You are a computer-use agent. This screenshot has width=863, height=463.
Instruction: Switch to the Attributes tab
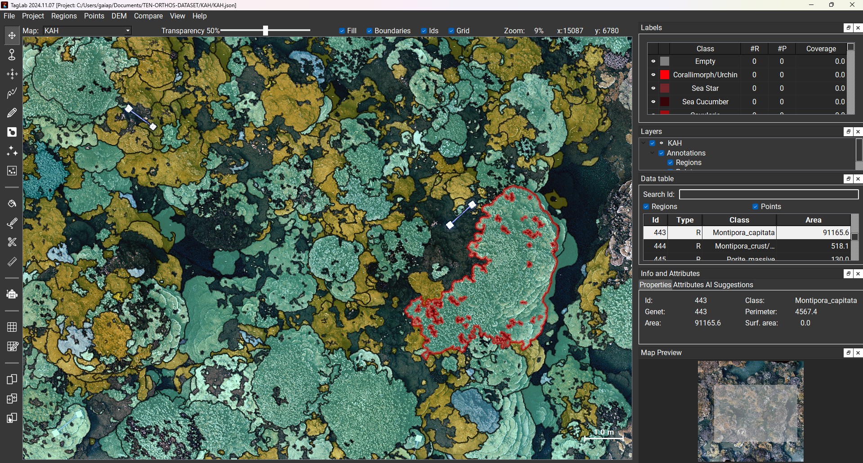click(688, 285)
